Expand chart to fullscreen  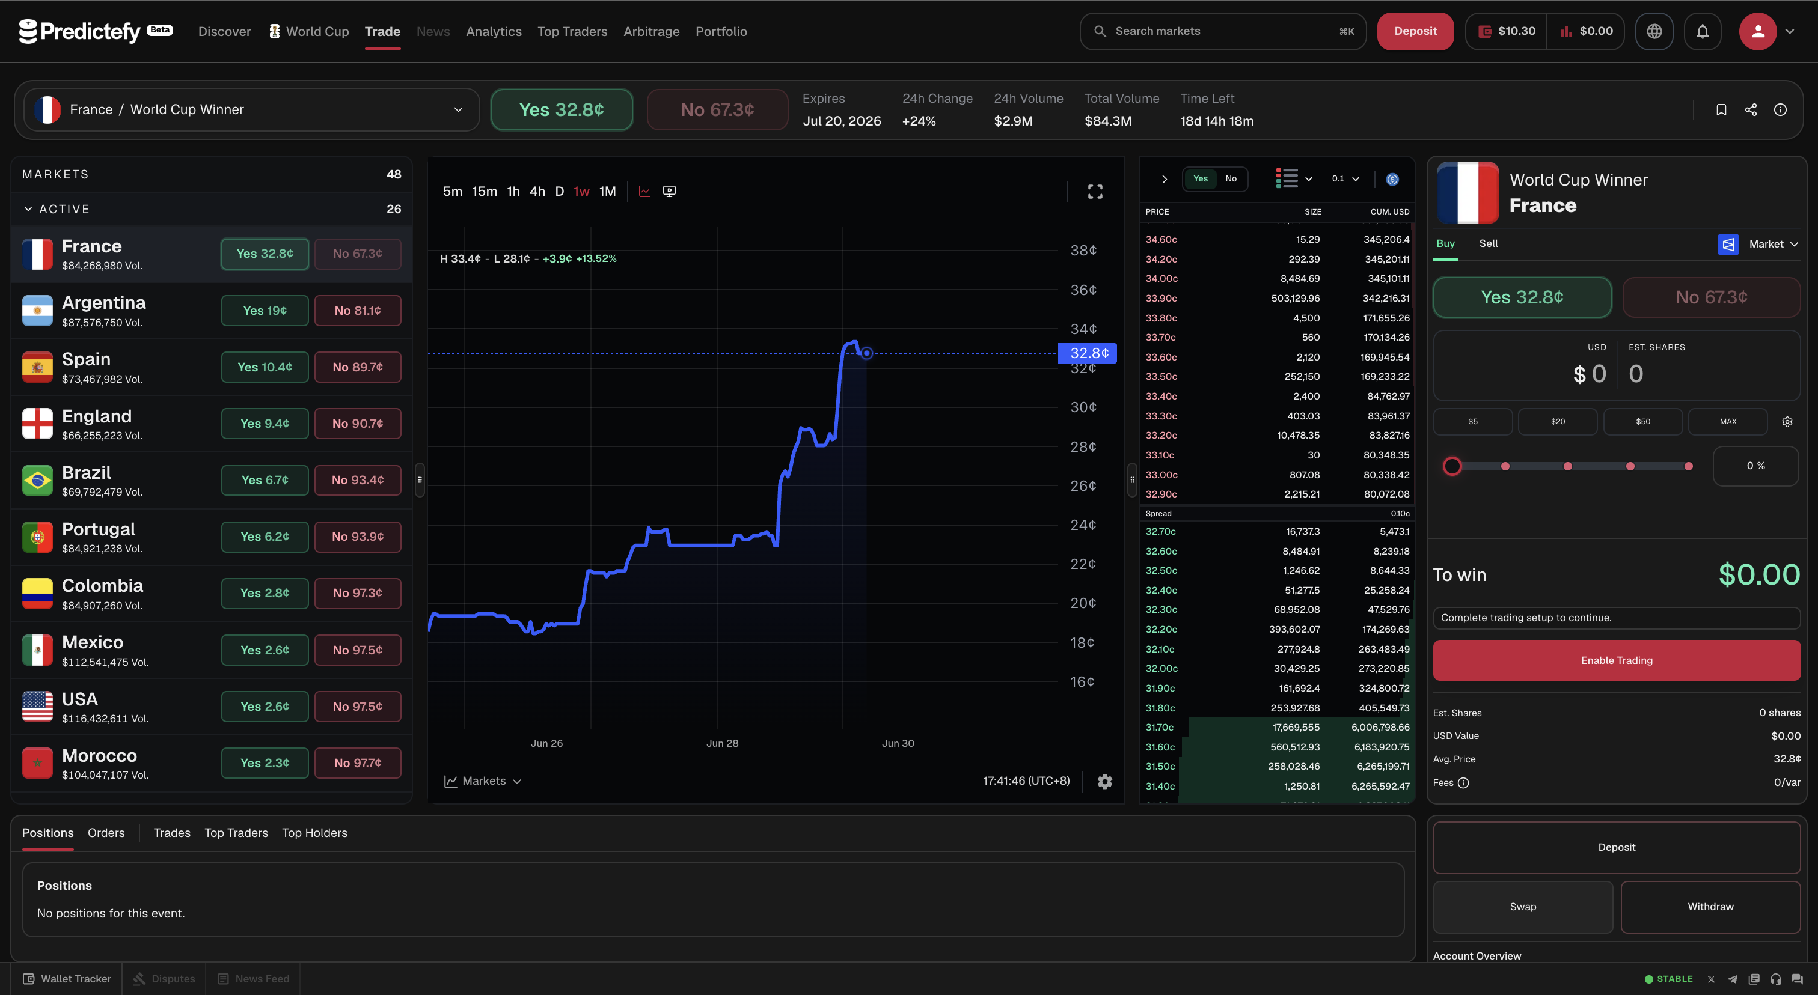click(1095, 191)
